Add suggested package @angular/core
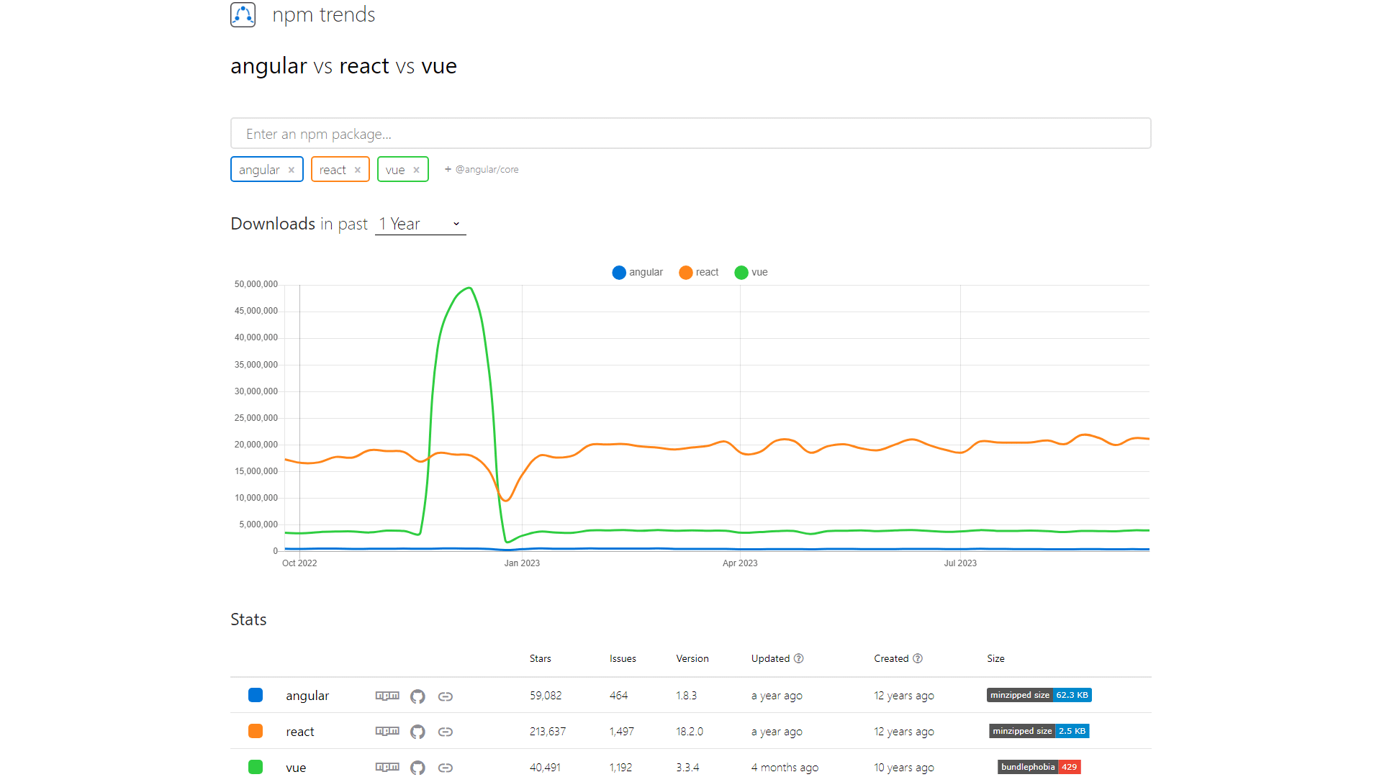 pos(482,169)
